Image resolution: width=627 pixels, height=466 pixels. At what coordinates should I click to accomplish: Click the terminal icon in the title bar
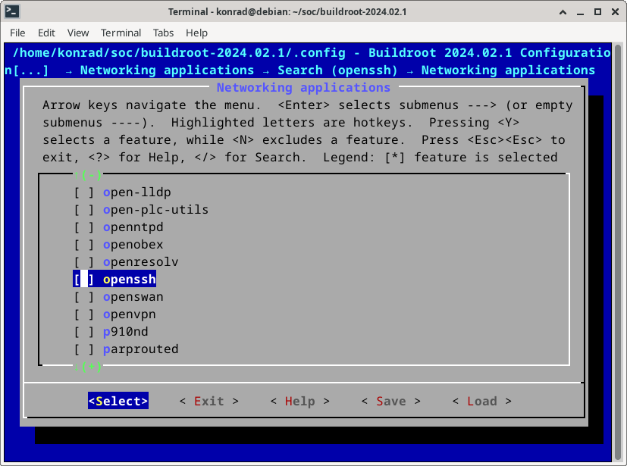pos(12,11)
